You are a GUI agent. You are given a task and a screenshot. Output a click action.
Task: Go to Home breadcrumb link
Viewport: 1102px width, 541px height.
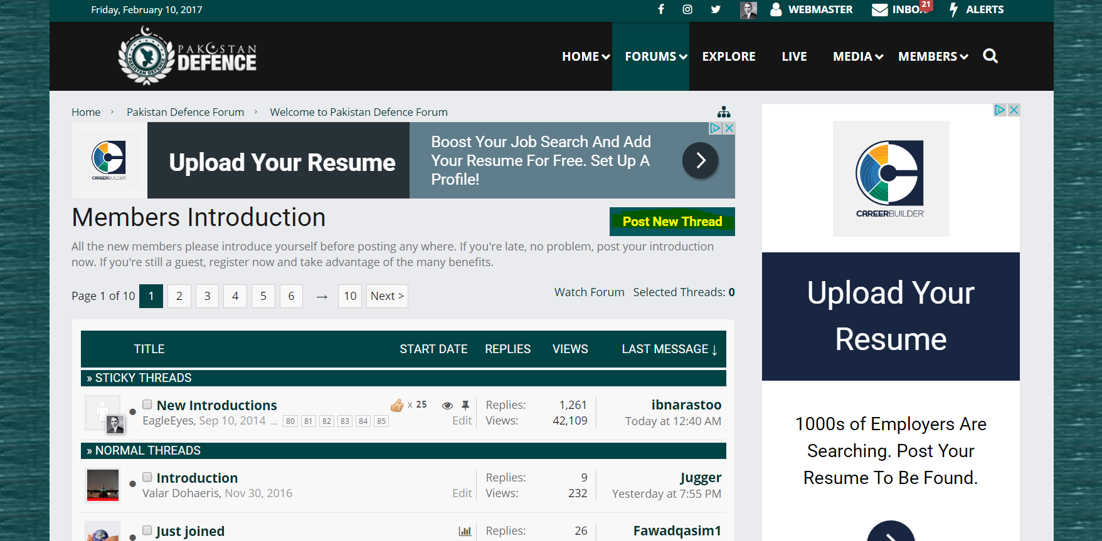[86, 112]
